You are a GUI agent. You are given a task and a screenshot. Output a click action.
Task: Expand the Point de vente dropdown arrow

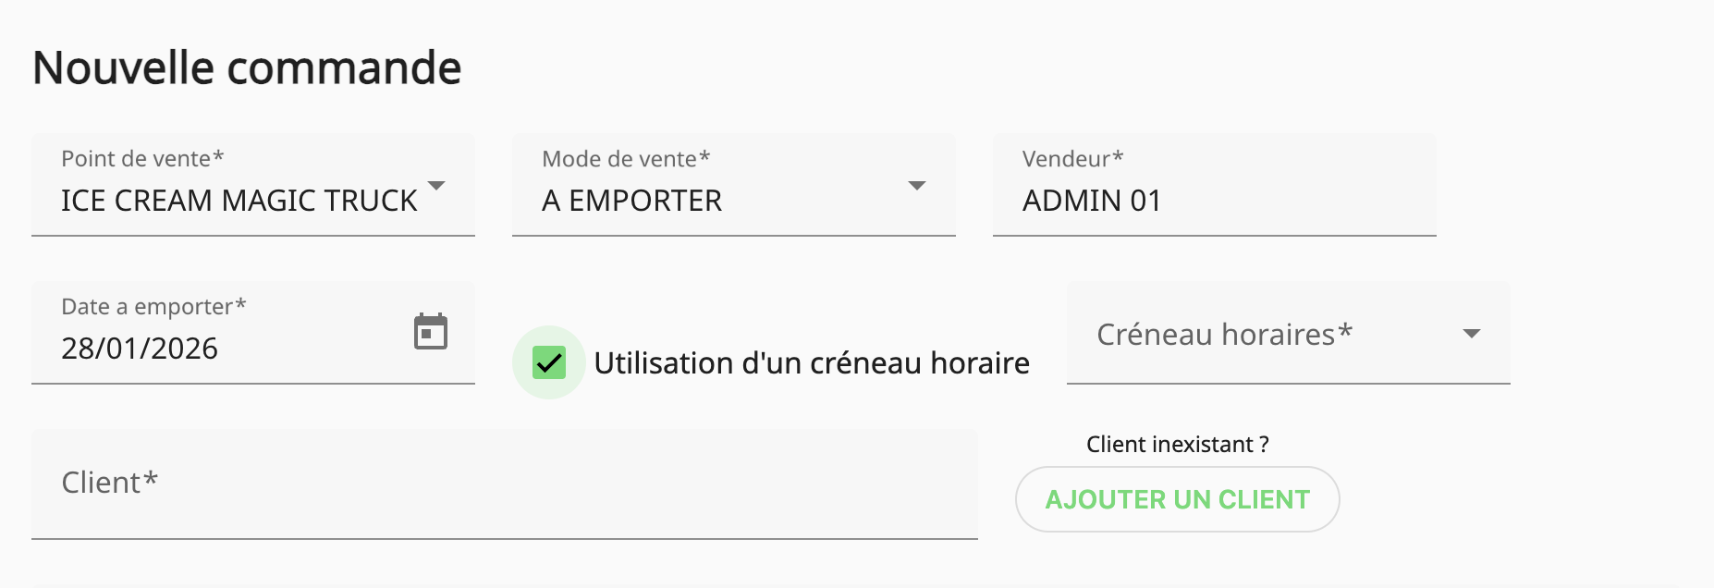click(x=437, y=186)
